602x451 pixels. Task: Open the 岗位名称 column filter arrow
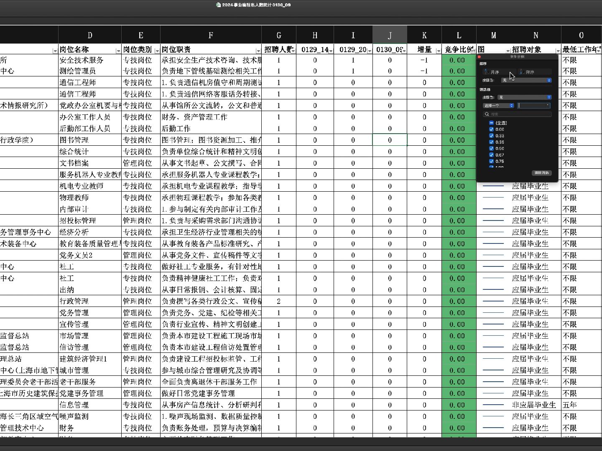coord(118,51)
